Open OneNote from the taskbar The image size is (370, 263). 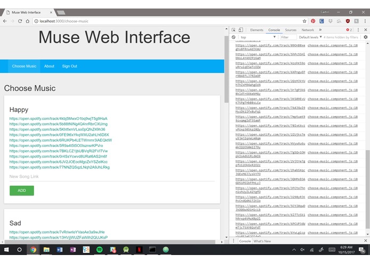[x=73, y=250]
